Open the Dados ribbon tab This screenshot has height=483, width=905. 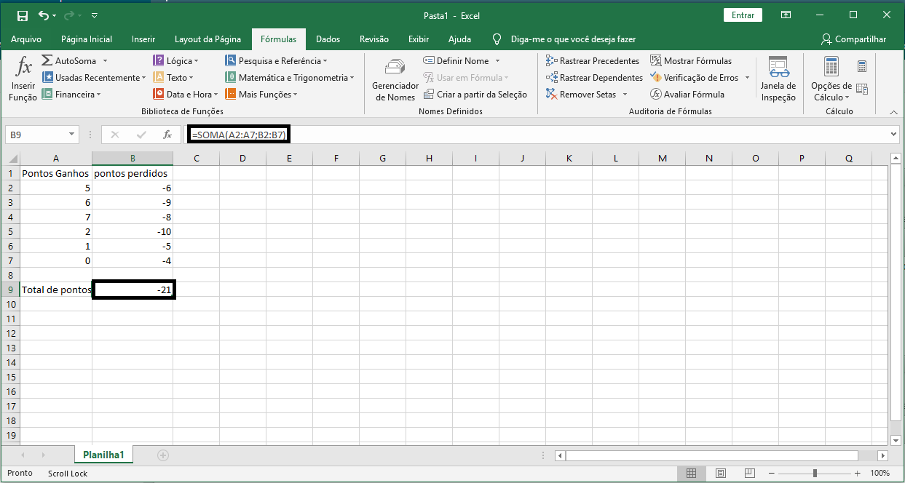tap(328, 39)
